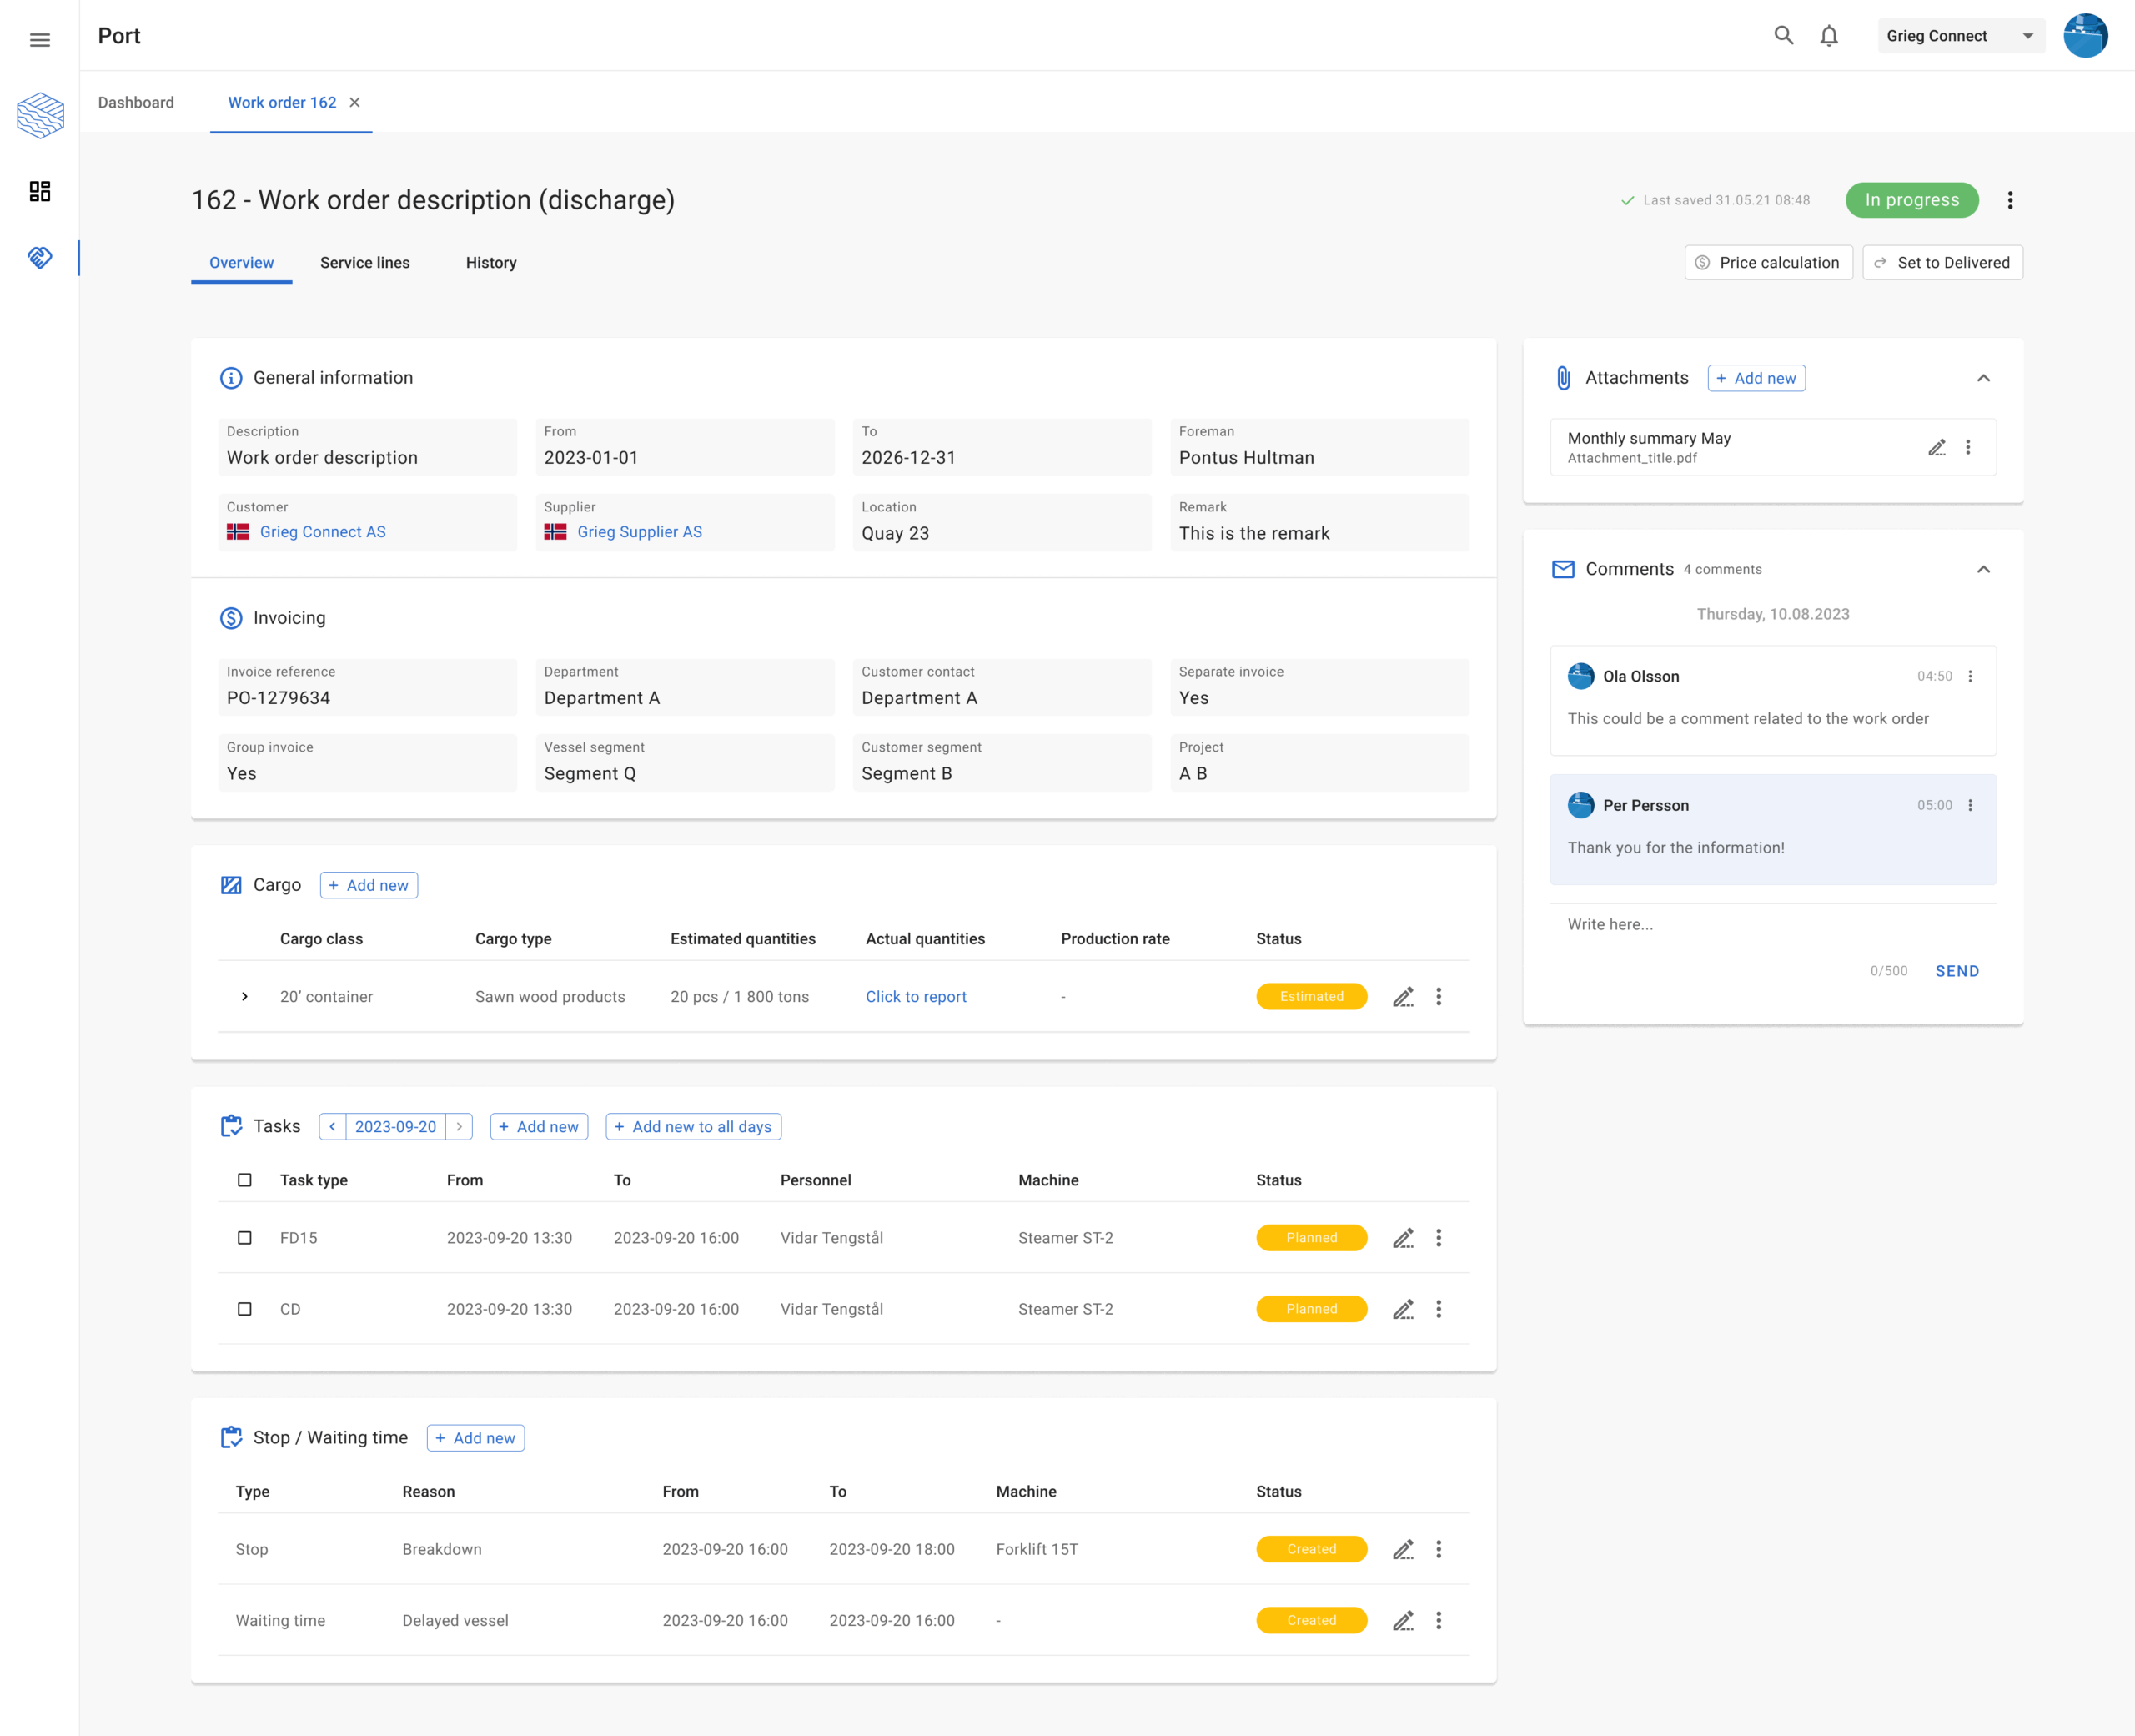Open the Grieg Connect dropdown
Viewport: 2135px width, 1736px height.
click(1959, 36)
